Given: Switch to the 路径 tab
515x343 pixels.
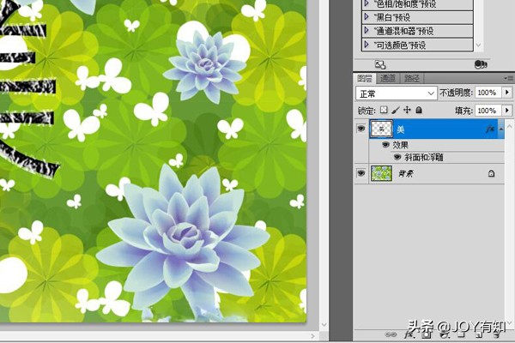Looking at the screenshot, I should tap(411, 78).
